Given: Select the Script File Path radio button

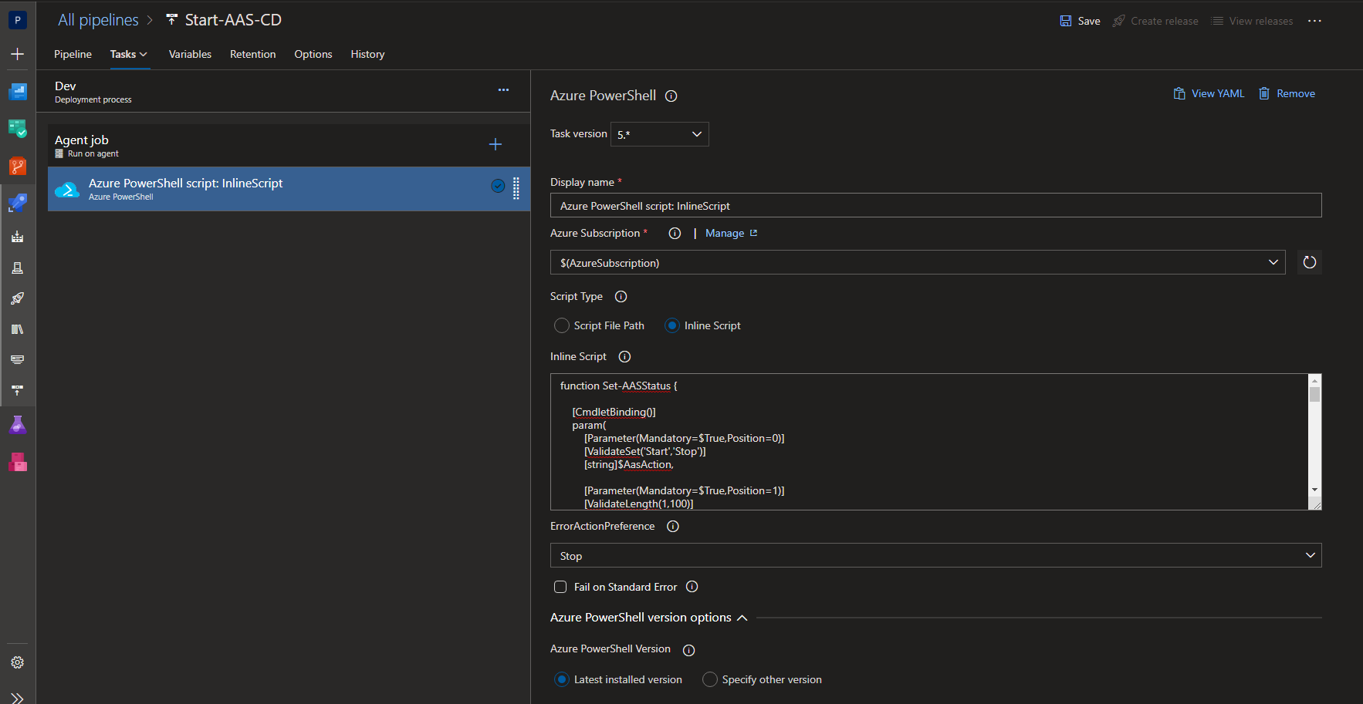Looking at the screenshot, I should coord(562,325).
